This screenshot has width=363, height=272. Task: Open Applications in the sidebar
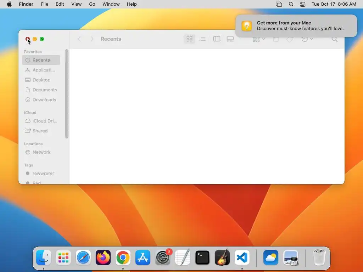click(41, 70)
